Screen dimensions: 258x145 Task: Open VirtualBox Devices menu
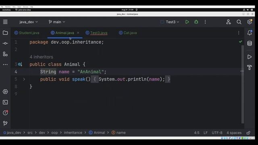(25, 7)
